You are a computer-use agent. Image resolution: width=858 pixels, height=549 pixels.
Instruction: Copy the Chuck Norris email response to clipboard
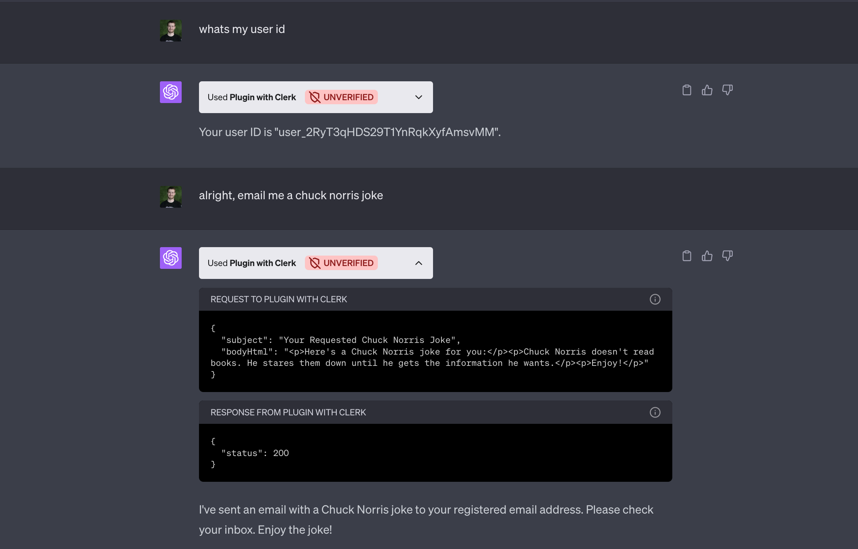(687, 256)
